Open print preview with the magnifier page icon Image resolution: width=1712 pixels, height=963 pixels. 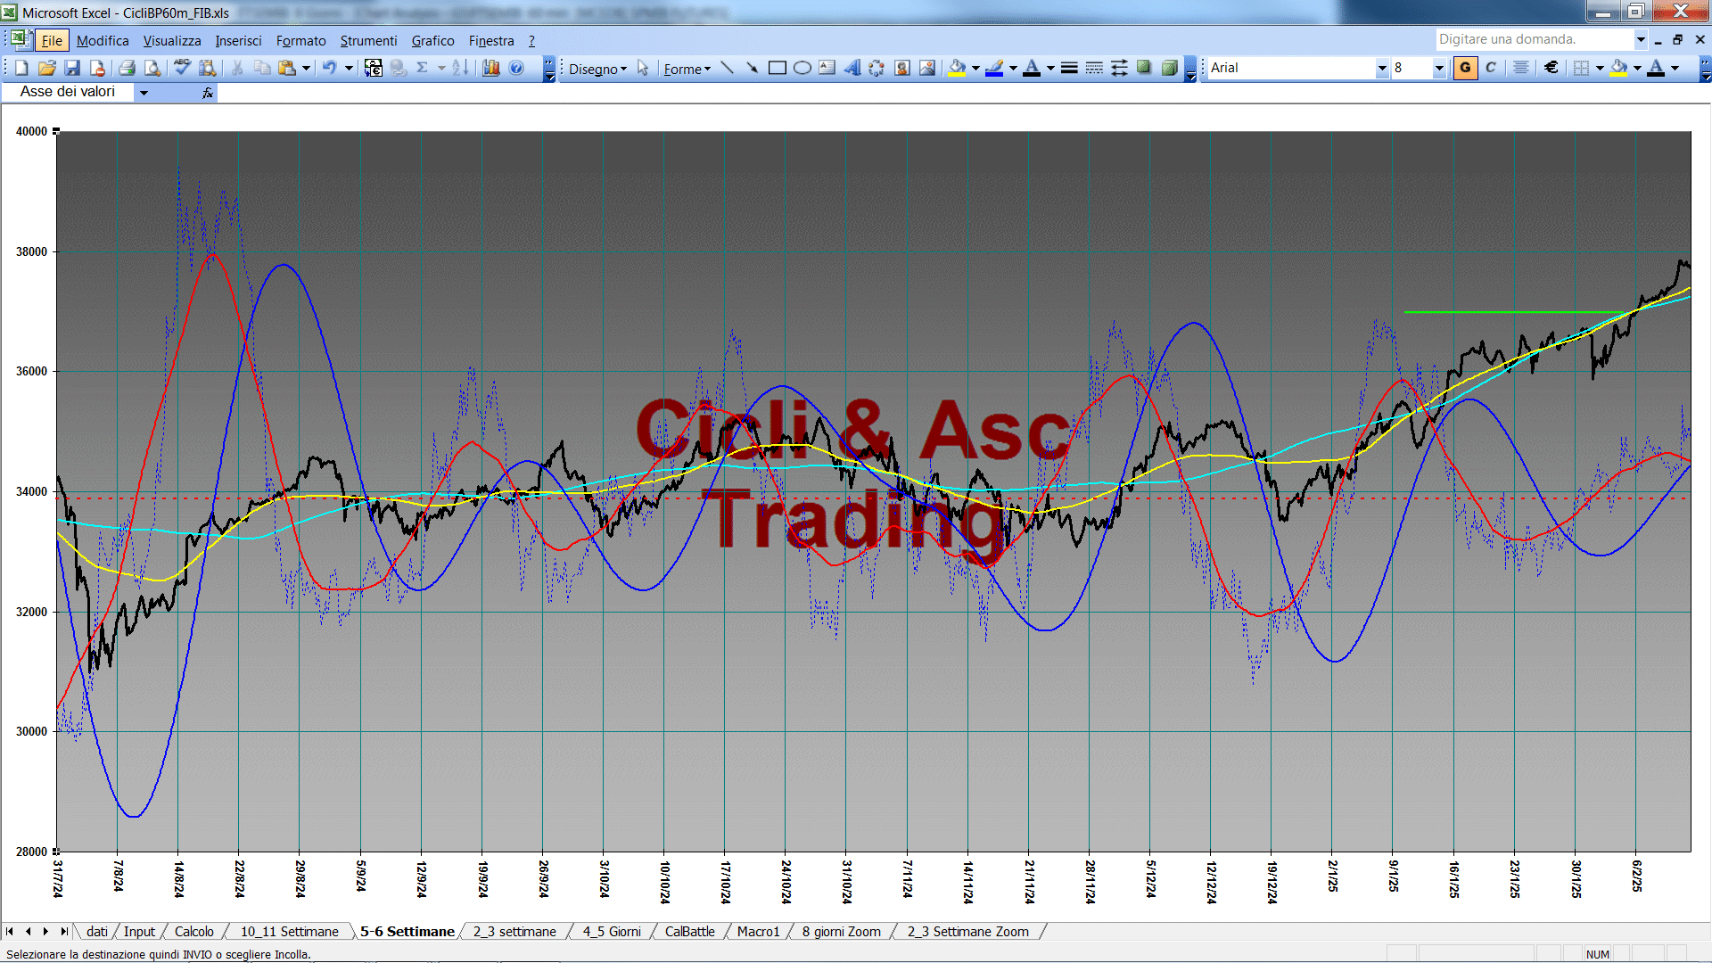coord(152,68)
